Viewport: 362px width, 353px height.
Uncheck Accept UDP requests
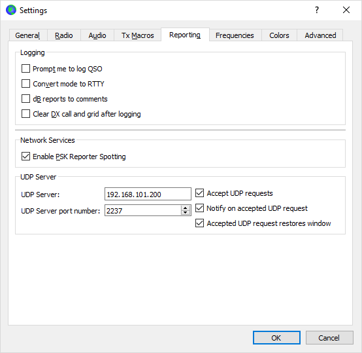[x=200, y=193]
